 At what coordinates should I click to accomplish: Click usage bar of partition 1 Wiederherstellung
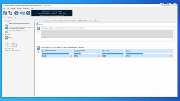pos(57,54)
